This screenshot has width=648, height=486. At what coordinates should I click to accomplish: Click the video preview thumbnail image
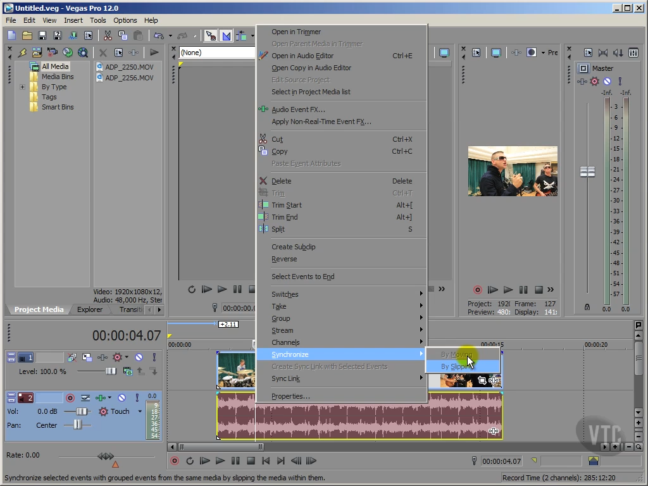(x=513, y=171)
